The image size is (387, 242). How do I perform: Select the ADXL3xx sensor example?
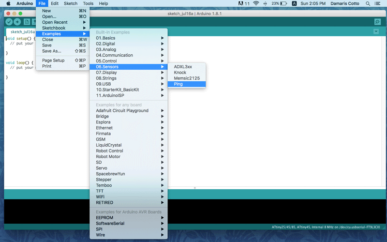[x=187, y=67]
